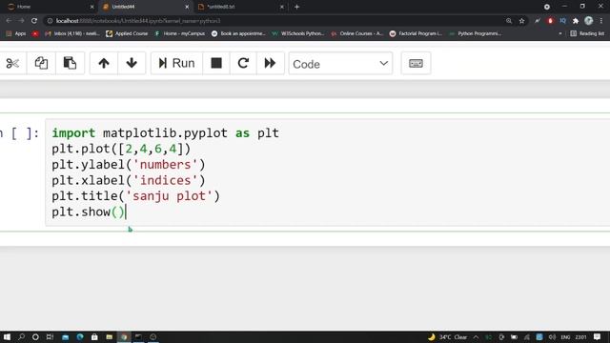Open the Chrome three-dot menu
Screen dimensions: 610x343
point(601,21)
